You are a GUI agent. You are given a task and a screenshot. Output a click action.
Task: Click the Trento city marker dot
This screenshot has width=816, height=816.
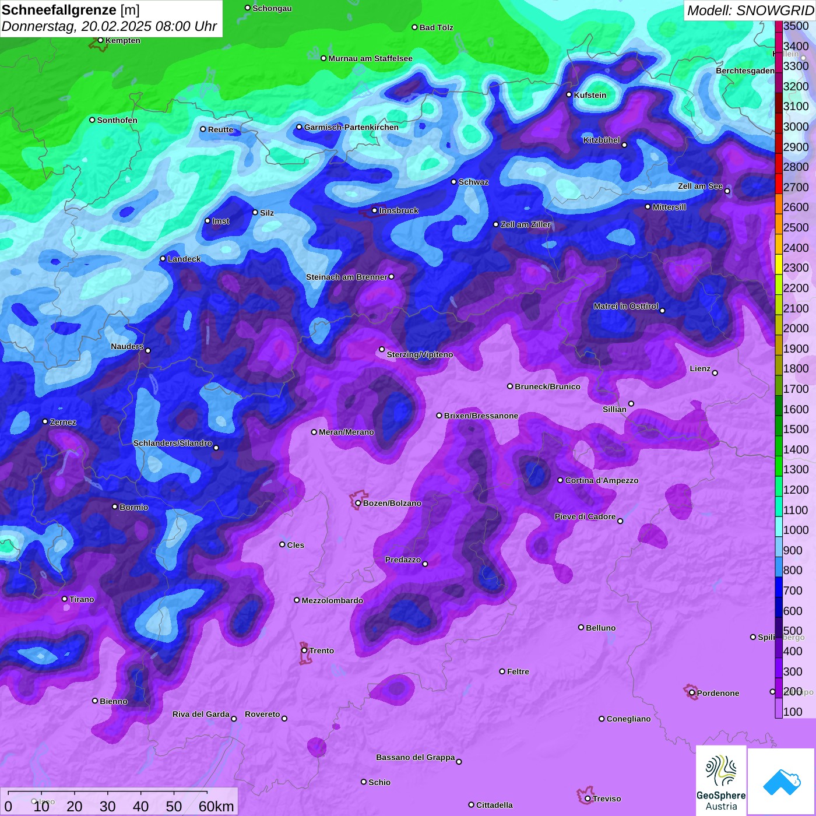(304, 650)
